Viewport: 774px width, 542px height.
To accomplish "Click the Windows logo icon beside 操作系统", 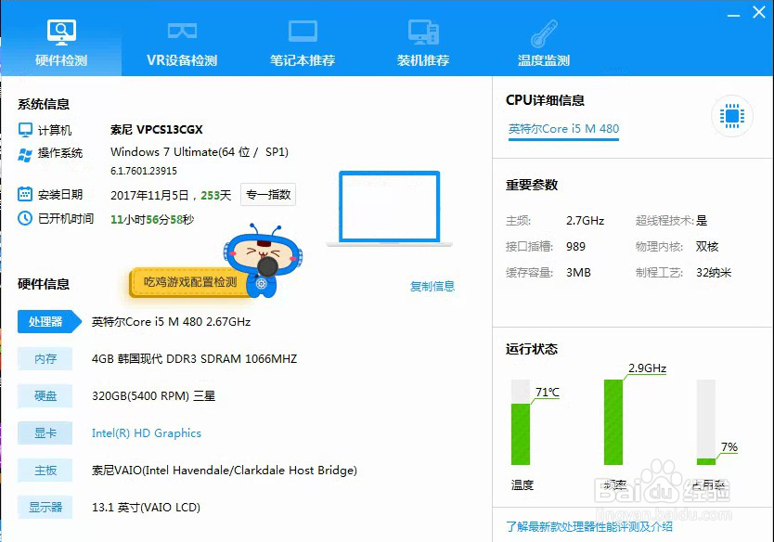I will point(25,154).
